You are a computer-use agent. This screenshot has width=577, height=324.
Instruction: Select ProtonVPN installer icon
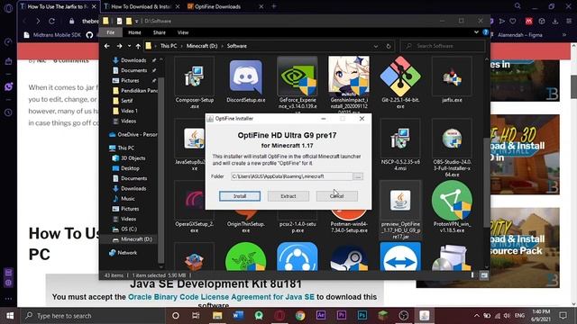452,201
